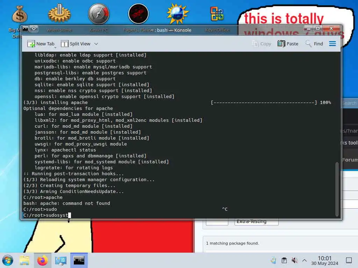This screenshot has width=358, height=268.
Task: Click 'Optional dependencies for apache' line
Action: point(68,109)
